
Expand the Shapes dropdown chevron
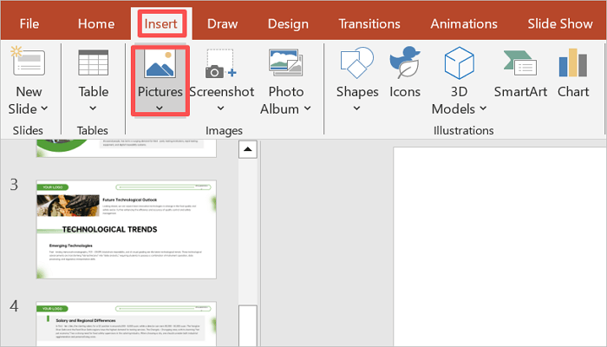click(357, 108)
